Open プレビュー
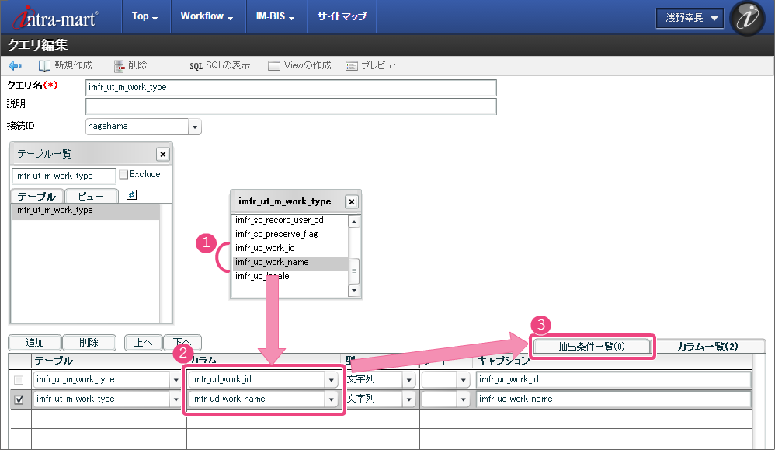The height and width of the screenshot is (450, 775). pyautogui.click(x=374, y=65)
